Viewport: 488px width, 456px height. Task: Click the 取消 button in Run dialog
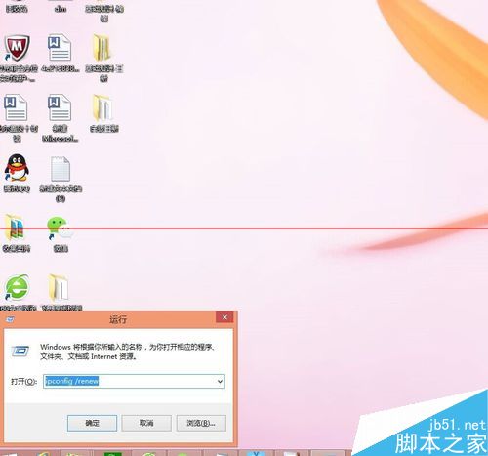[146, 423]
